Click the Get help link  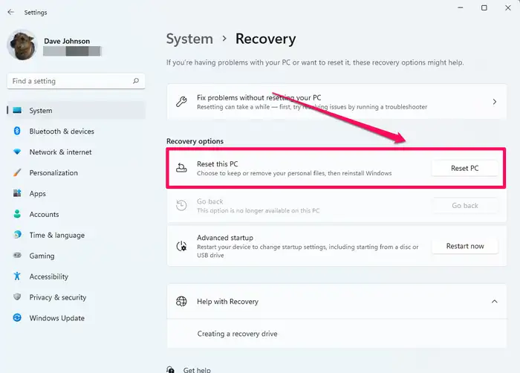coord(197,370)
